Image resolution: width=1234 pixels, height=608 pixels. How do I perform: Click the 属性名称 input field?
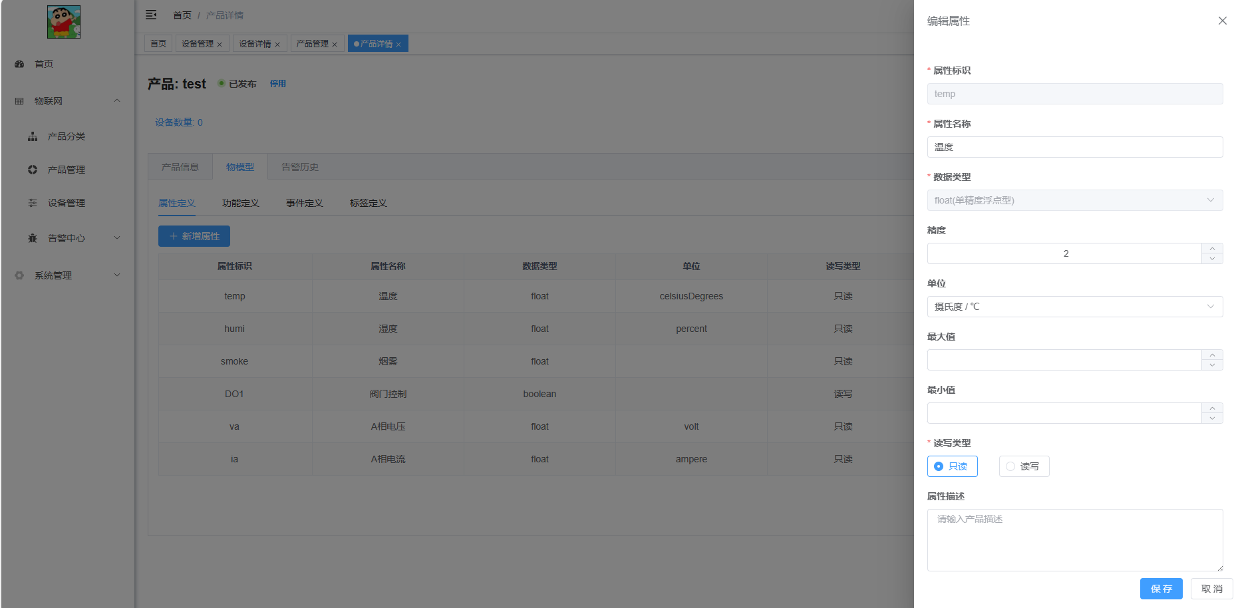pos(1075,147)
